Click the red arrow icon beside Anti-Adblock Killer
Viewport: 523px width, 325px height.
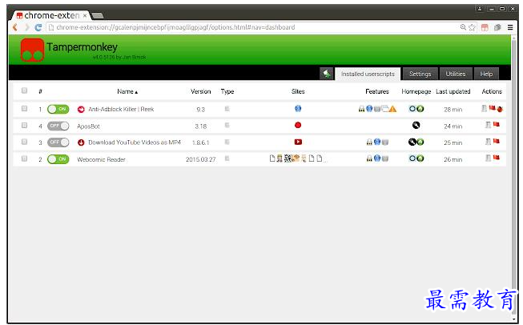click(x=81, y=110)
